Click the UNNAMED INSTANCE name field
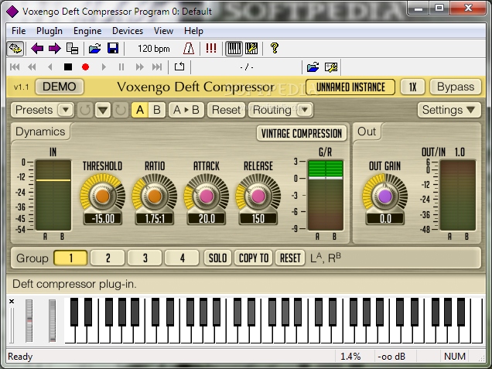492x369 pixels. click(350, 87)
